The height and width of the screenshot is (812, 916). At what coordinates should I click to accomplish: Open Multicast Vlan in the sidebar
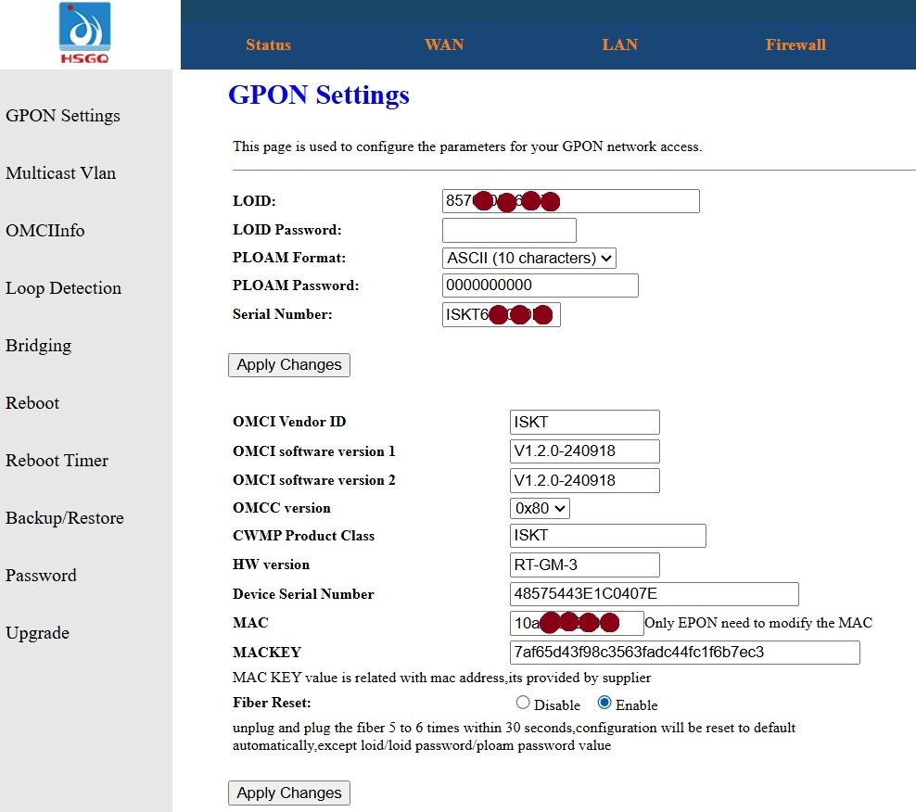pos(60,173)
